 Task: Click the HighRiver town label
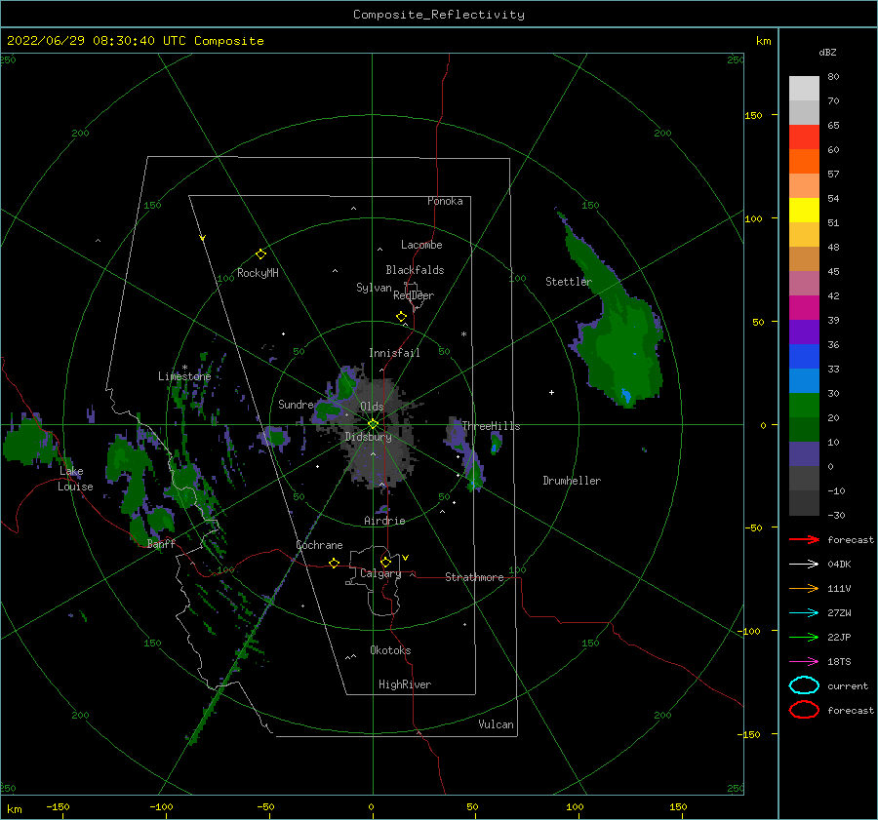(405, 684)
